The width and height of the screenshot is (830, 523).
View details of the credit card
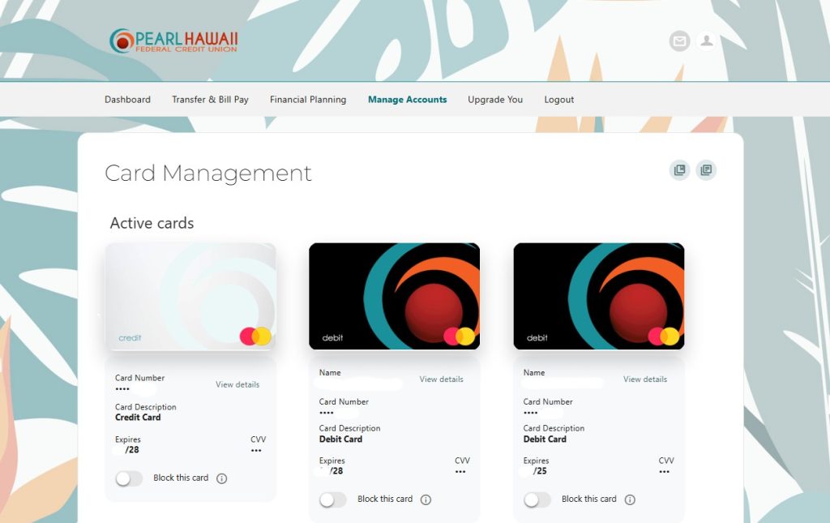237,384
